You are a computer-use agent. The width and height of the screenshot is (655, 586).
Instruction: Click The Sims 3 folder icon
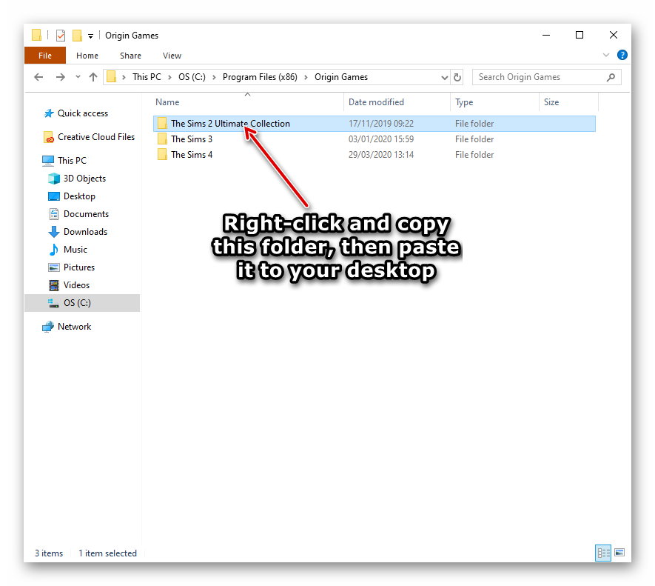click(162, 139)
